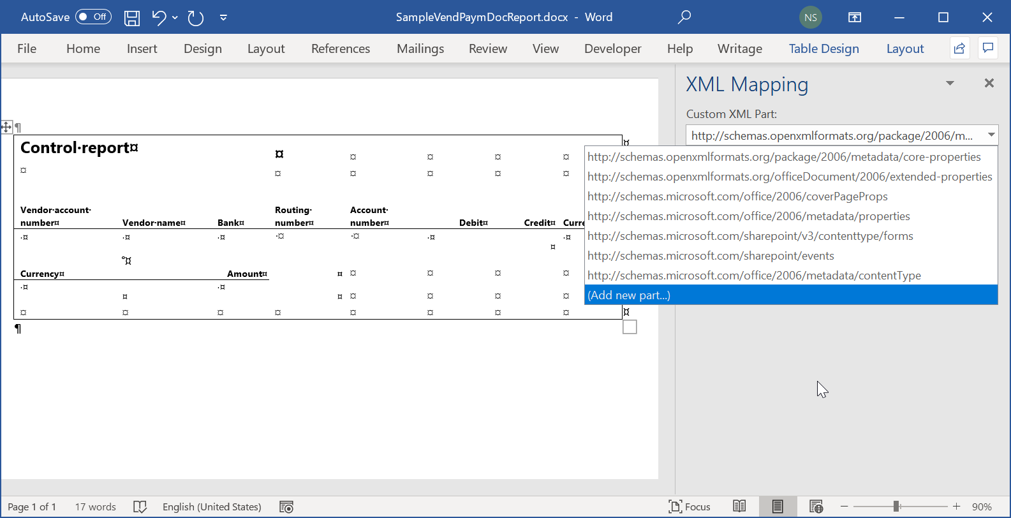Switch to the Insert tab
The image size is (1011, 518).
coord(142,48)
